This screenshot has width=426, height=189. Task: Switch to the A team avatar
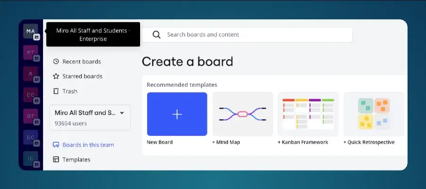click(30, 74)
